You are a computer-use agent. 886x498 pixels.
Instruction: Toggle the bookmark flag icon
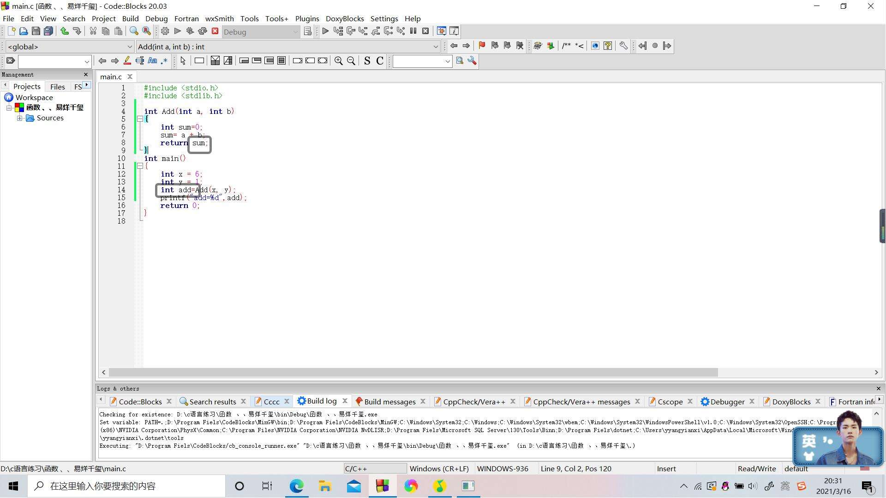tap(482, 46)
